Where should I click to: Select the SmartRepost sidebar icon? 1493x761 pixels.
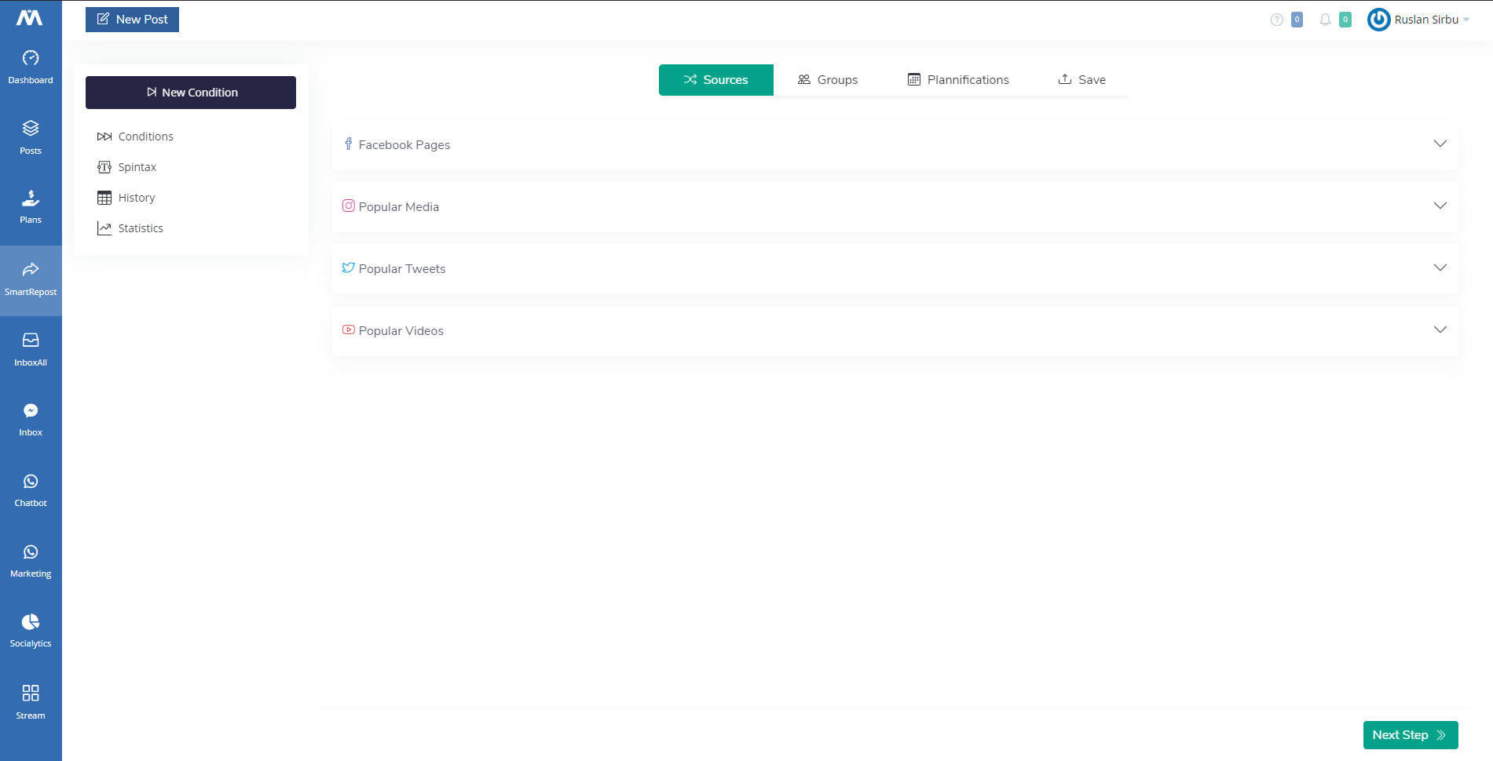[x=31, y=270]
